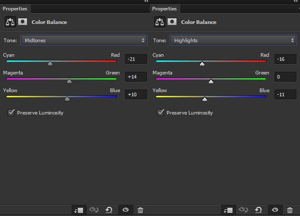Click Yellow-Blue slider handle in Midtones panel
Viewport: 300px width, 216px height.
(x=67, y=99)
